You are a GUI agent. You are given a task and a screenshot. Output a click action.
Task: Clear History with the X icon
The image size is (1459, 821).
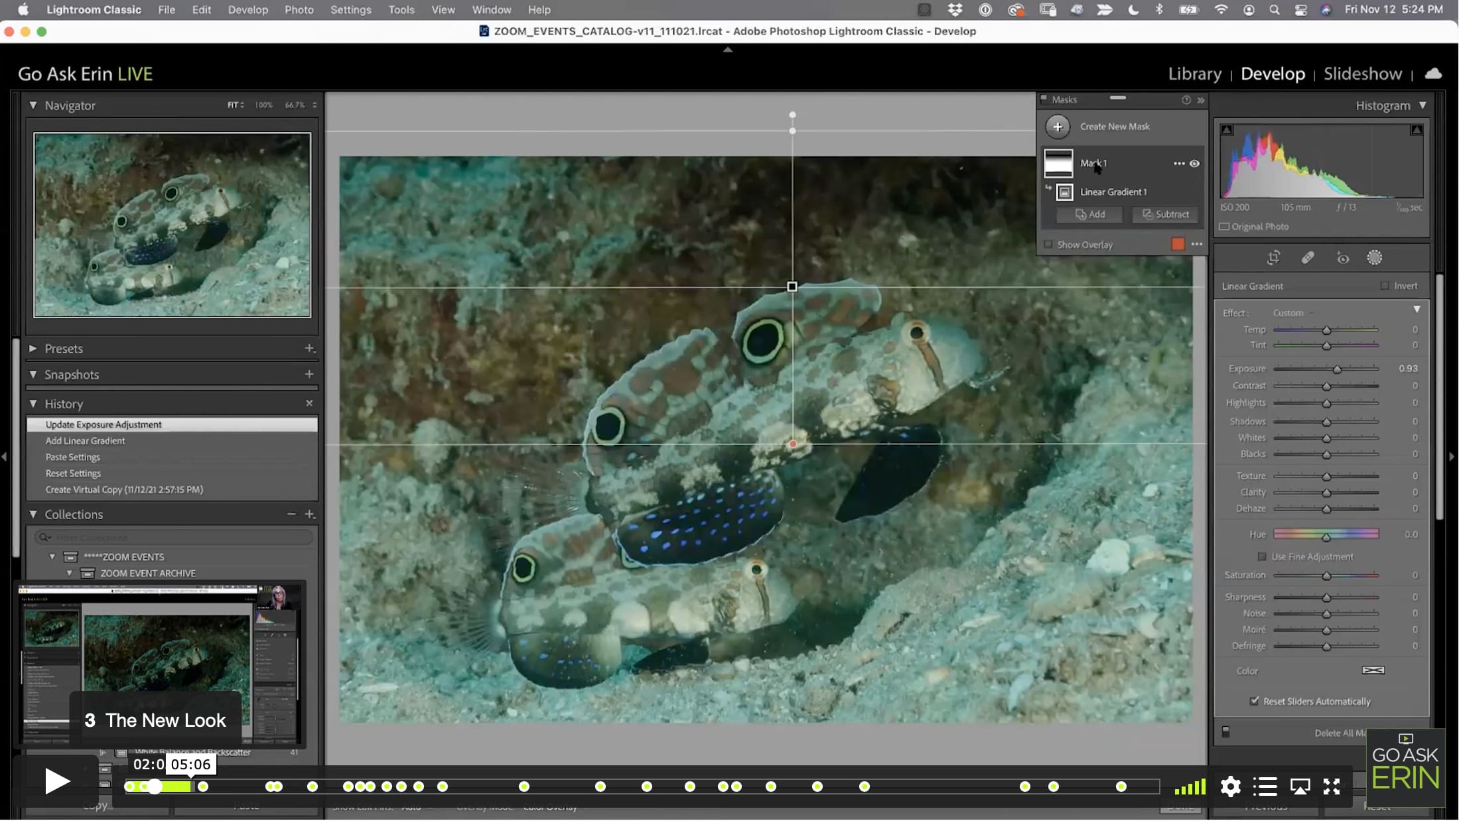[x=309, y=403]
